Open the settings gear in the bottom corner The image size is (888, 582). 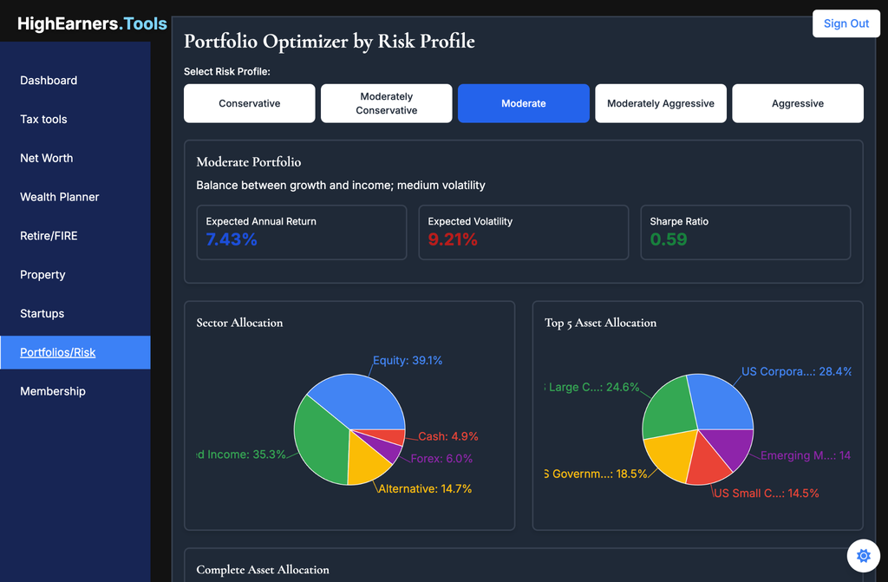(x=863, y=556)
